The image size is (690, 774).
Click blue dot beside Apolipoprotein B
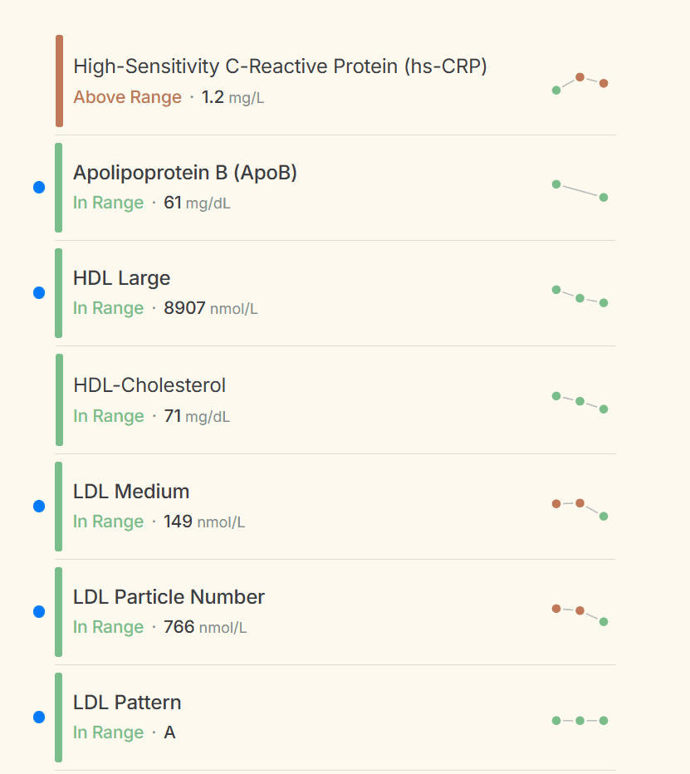tap(39, 188)
